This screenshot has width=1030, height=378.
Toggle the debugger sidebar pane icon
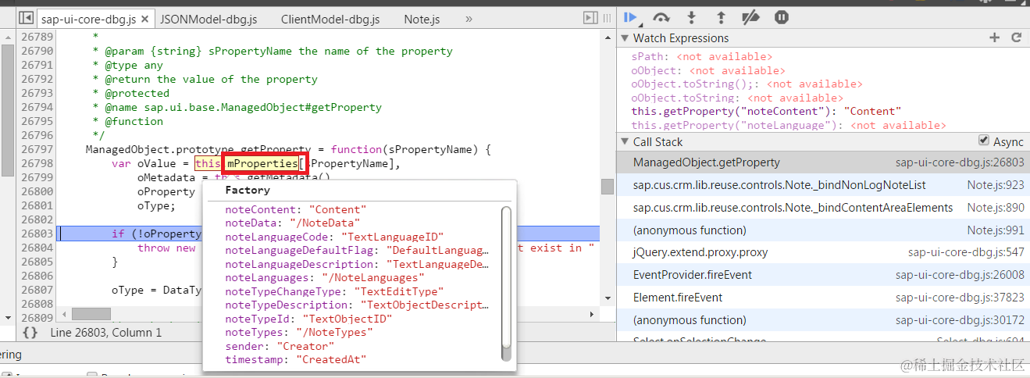[592, 17]
